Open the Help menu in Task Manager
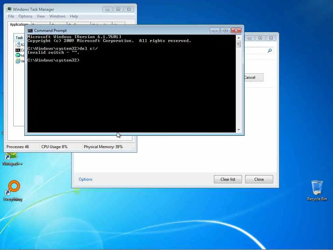 click(x=74, y=16)
